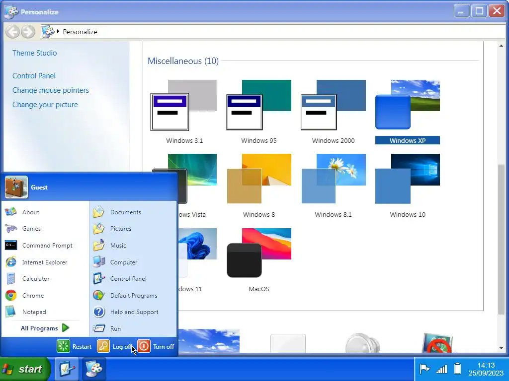The height and width of the screenshot is (381, 509).
Task: Click Change your picture link
Action: 45,105
